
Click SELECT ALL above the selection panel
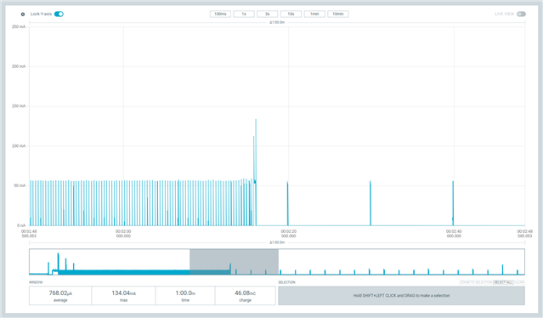(503, 282)
